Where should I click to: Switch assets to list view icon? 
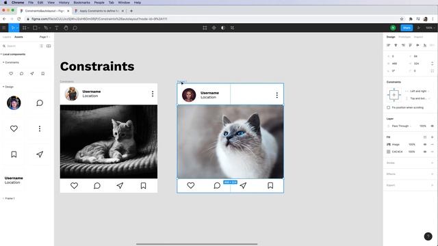[x=41, y=46]
